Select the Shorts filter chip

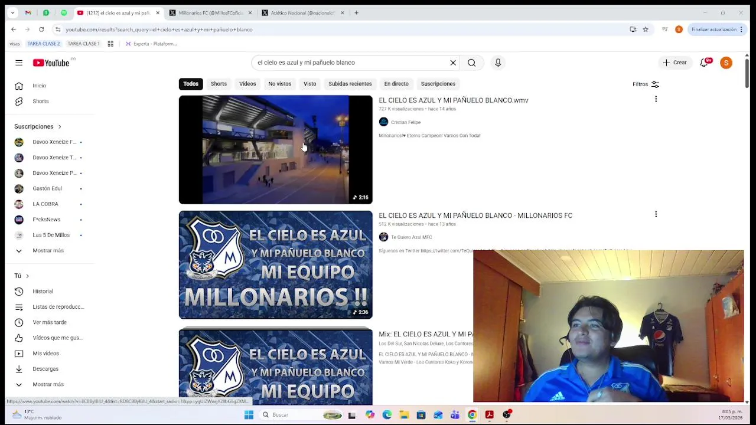tap(219, 84)
